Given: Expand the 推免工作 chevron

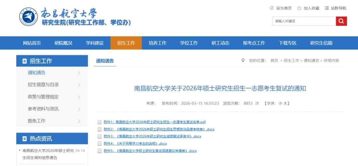Looking at the screenshot, I should click(79, 121).
